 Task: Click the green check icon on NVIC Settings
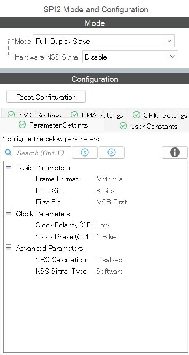click(11, 115)
